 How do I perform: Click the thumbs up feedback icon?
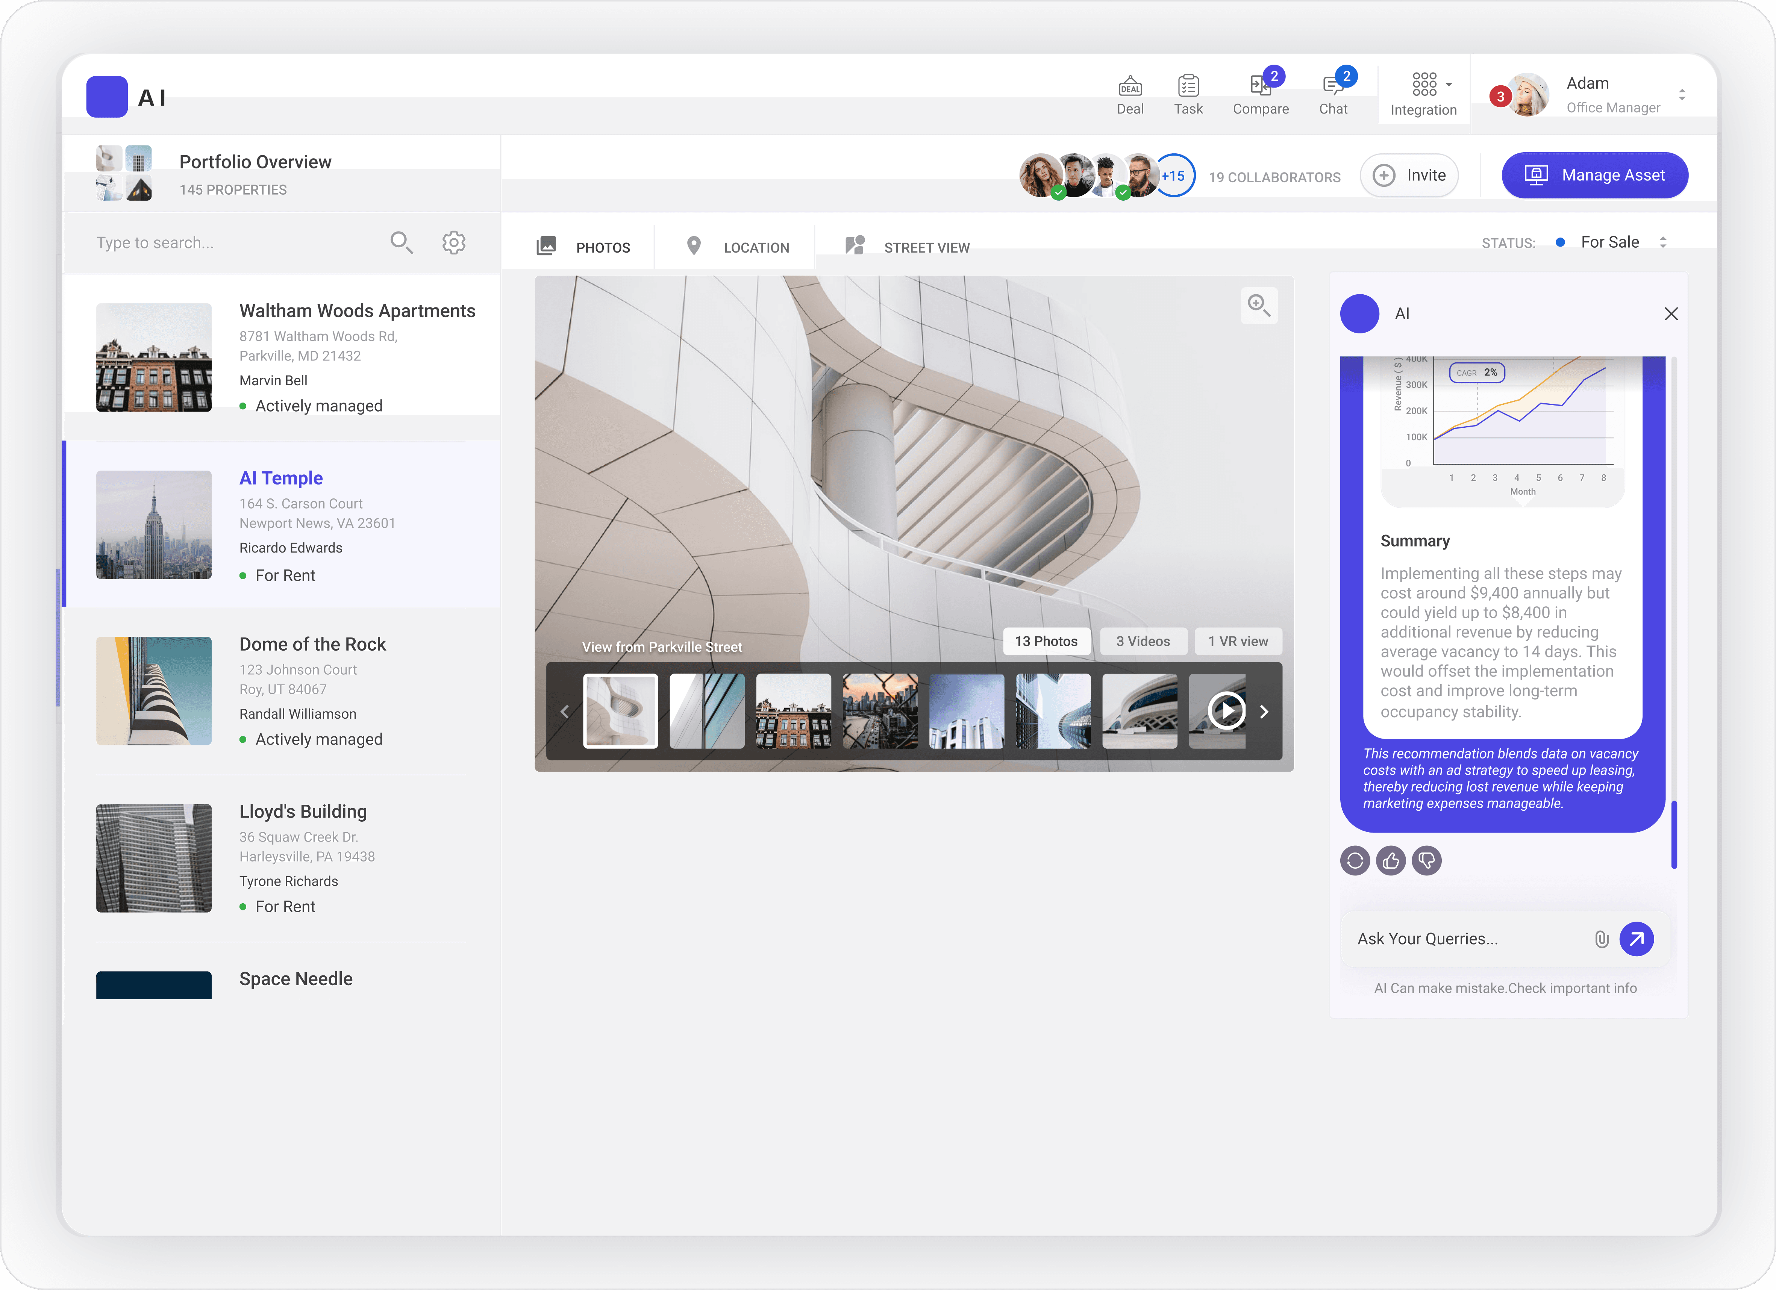[1391, 861]
